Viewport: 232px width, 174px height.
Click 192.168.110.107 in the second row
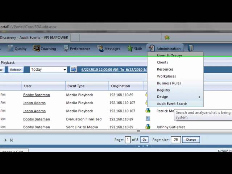122,103
